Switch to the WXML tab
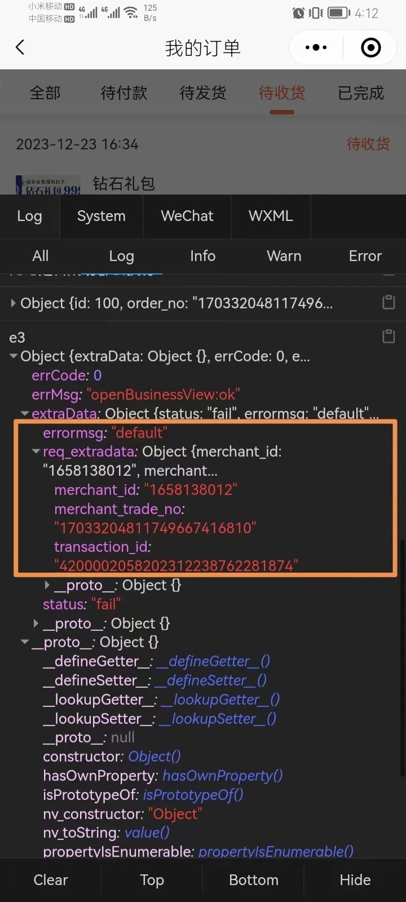The width and height of the screenshot is (406, 902). pyautogui.click(x=271, y=216)
